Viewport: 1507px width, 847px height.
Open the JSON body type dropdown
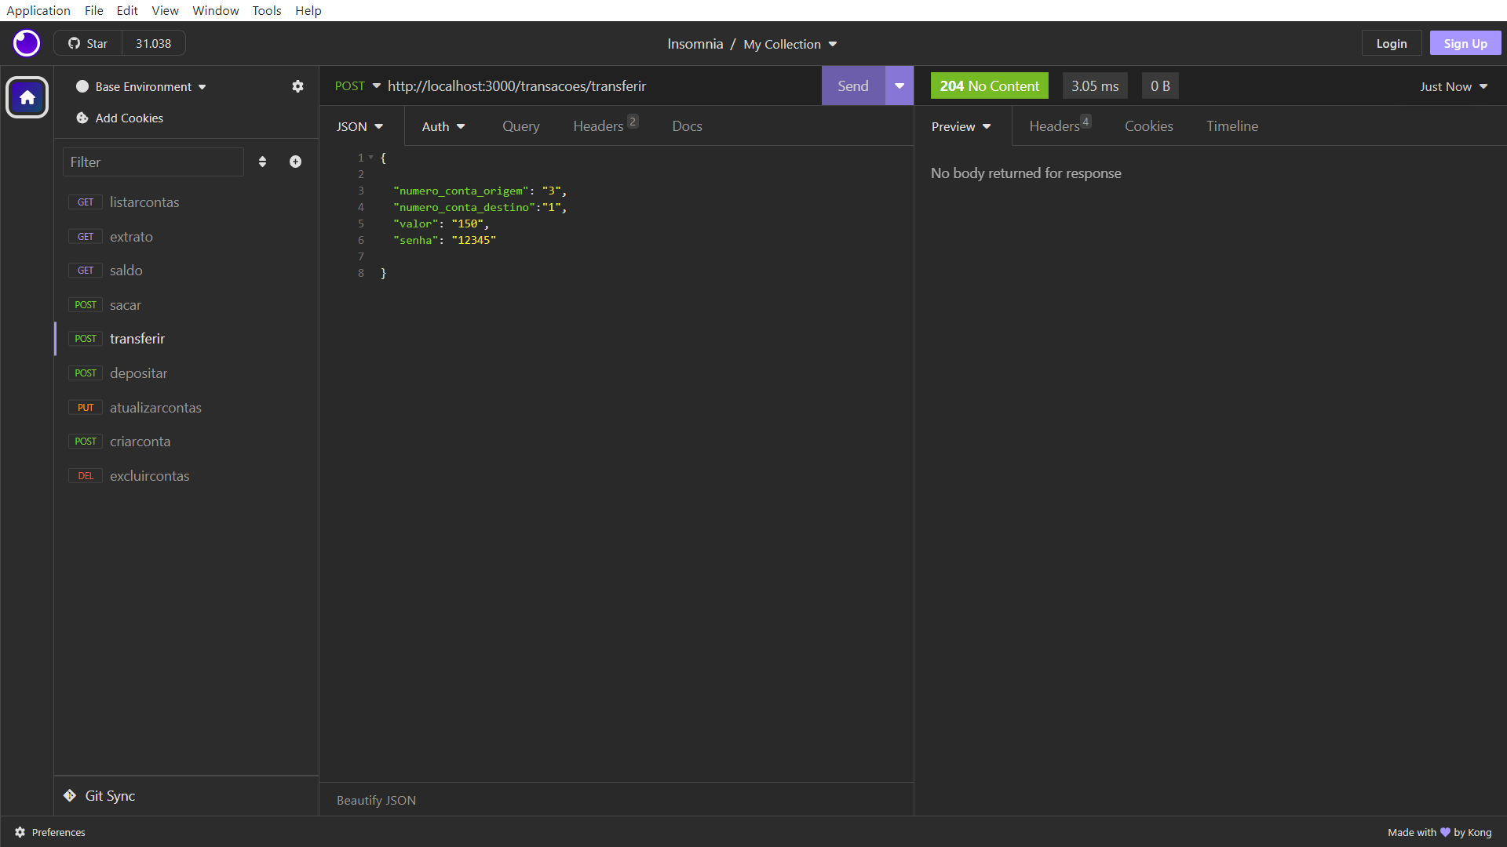[x=360, y=126]
